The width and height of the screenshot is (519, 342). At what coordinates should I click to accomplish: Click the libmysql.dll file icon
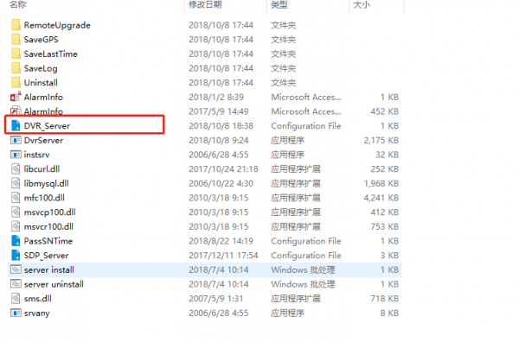pos(16,183)
